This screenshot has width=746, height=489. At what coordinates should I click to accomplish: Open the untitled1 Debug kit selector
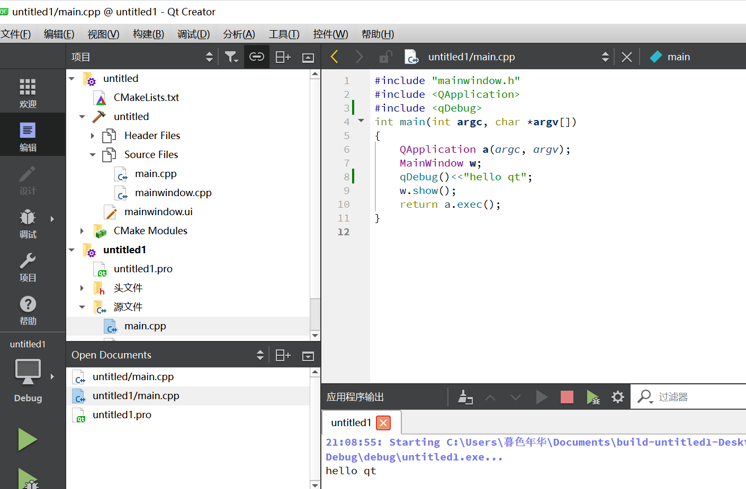[28, 373]
